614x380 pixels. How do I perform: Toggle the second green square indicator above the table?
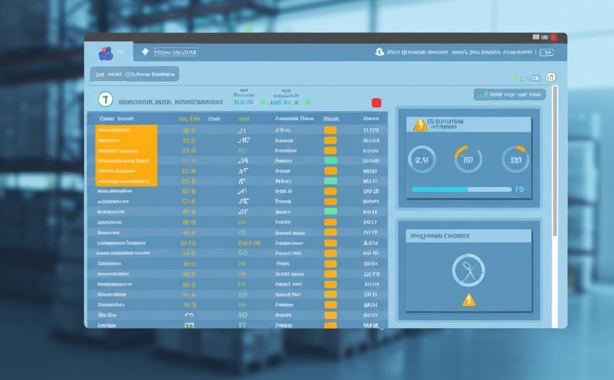(307, 101)
